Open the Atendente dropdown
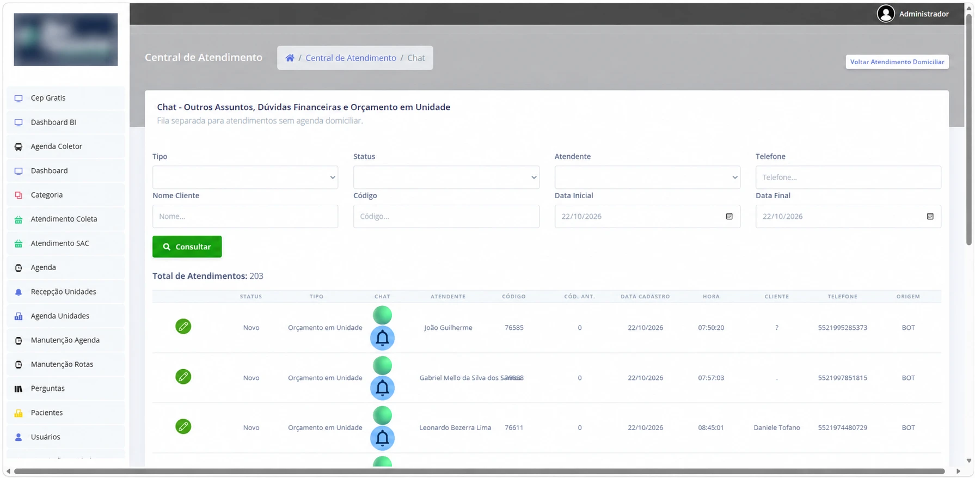Screen dimensions: 975x478 point(647,177)
